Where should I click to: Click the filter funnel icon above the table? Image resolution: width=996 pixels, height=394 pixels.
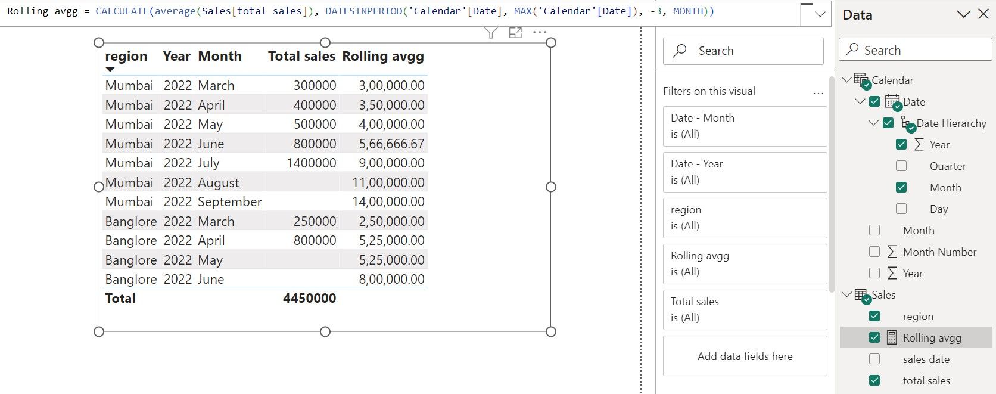pos(491,33)
